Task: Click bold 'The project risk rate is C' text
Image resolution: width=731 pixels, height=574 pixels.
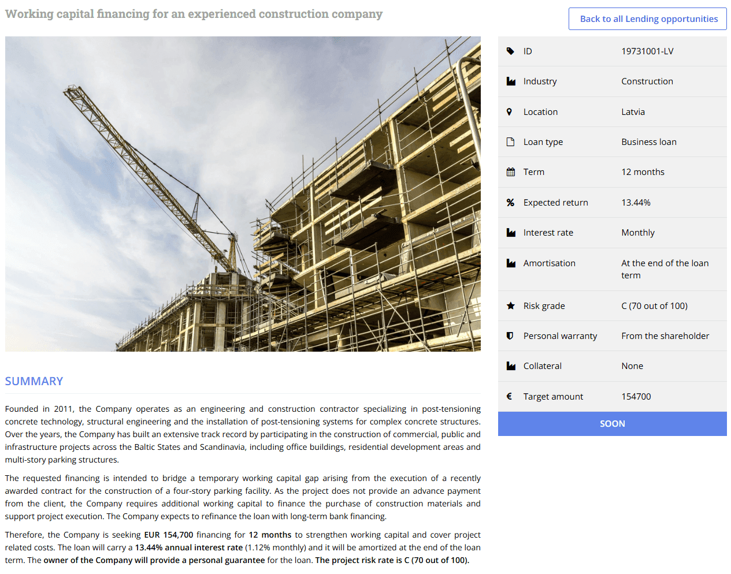Action: click(392, 560)
